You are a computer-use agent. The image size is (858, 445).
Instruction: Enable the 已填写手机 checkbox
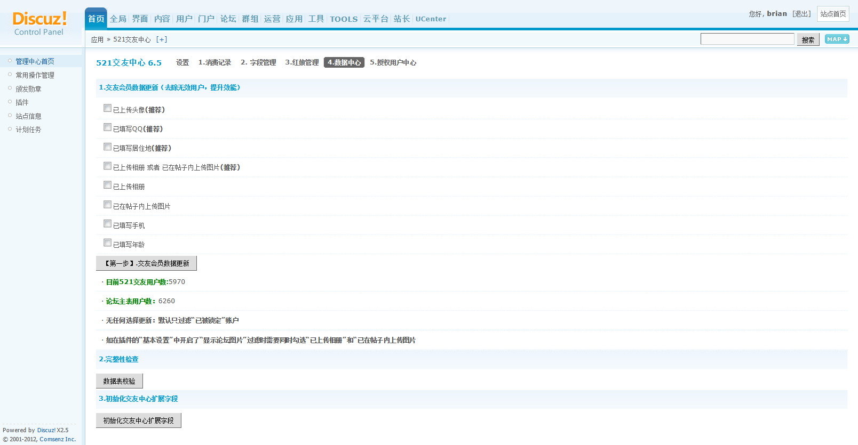pyautogui.click(x=107, y=224)
